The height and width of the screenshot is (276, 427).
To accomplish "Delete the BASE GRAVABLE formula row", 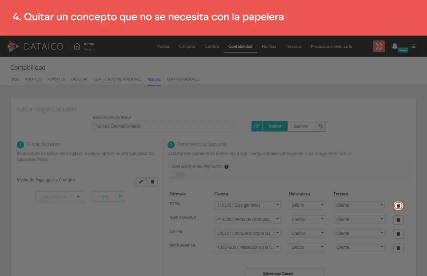I will point(398,220).
